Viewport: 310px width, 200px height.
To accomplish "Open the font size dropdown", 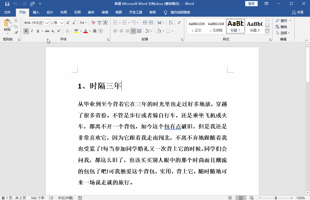I will [62, 23].
